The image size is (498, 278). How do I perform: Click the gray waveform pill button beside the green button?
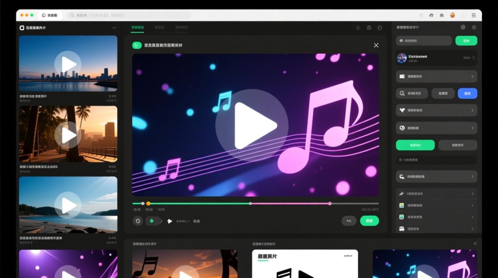[349, 221]
